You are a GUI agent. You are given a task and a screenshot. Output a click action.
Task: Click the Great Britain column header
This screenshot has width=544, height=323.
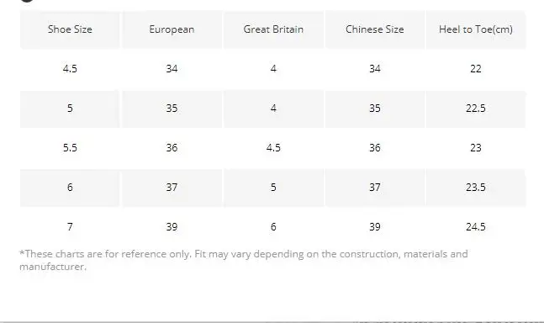[273, 29]
